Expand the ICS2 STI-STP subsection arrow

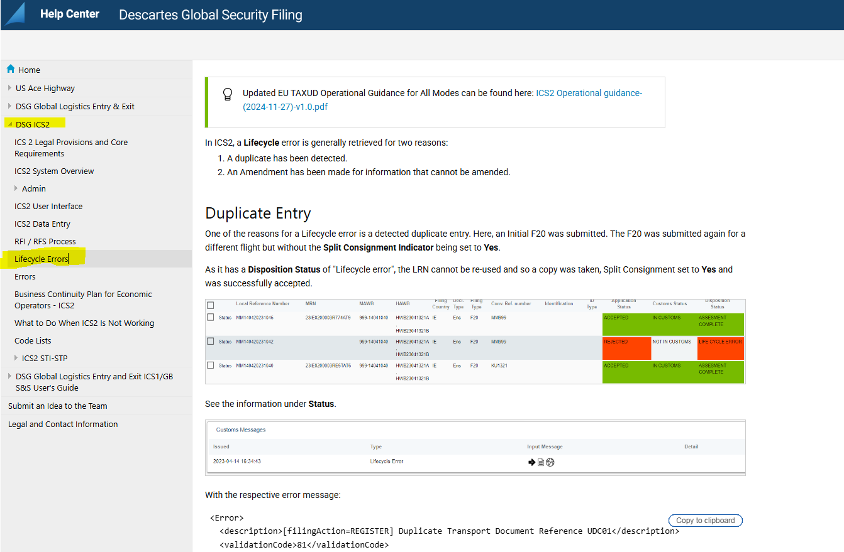point(16,358)
